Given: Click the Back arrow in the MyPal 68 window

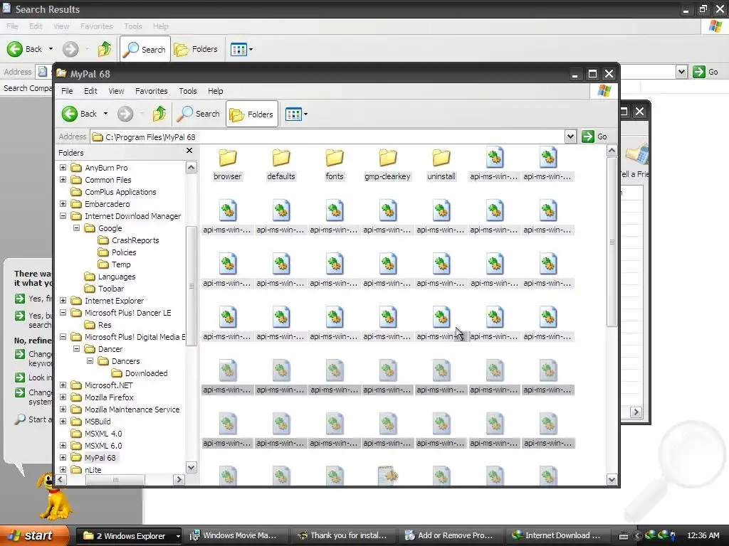Looking at the screenshot, I should point(70,114).
